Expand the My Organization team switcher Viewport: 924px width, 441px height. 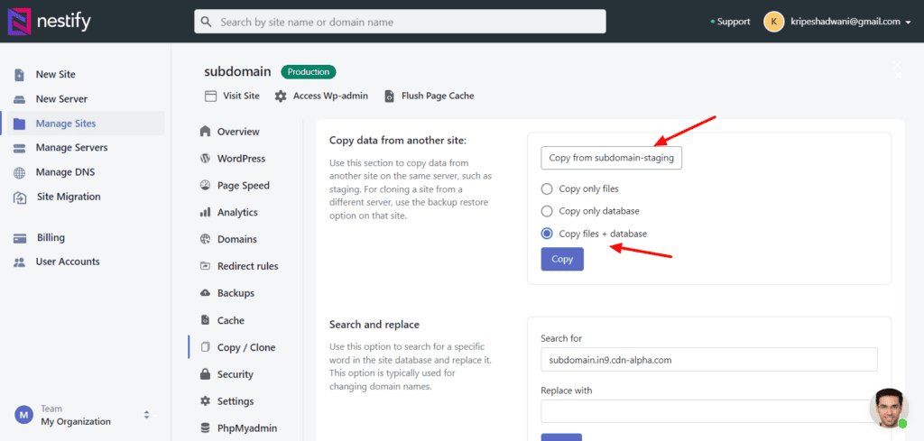(147, 415)
